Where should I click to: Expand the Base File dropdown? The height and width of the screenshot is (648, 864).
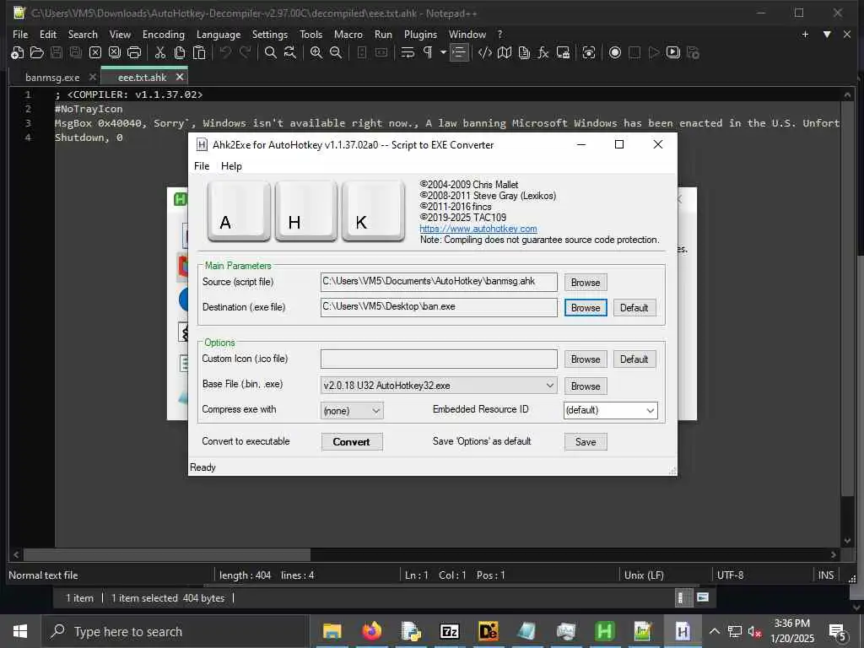[439, 385]
